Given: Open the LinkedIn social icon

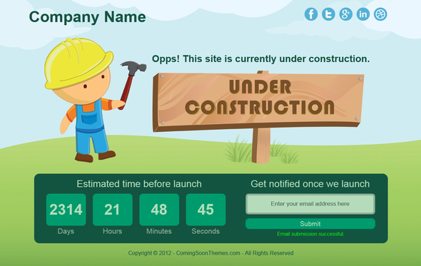Looking at the screenshot, I should click(363, 14).
